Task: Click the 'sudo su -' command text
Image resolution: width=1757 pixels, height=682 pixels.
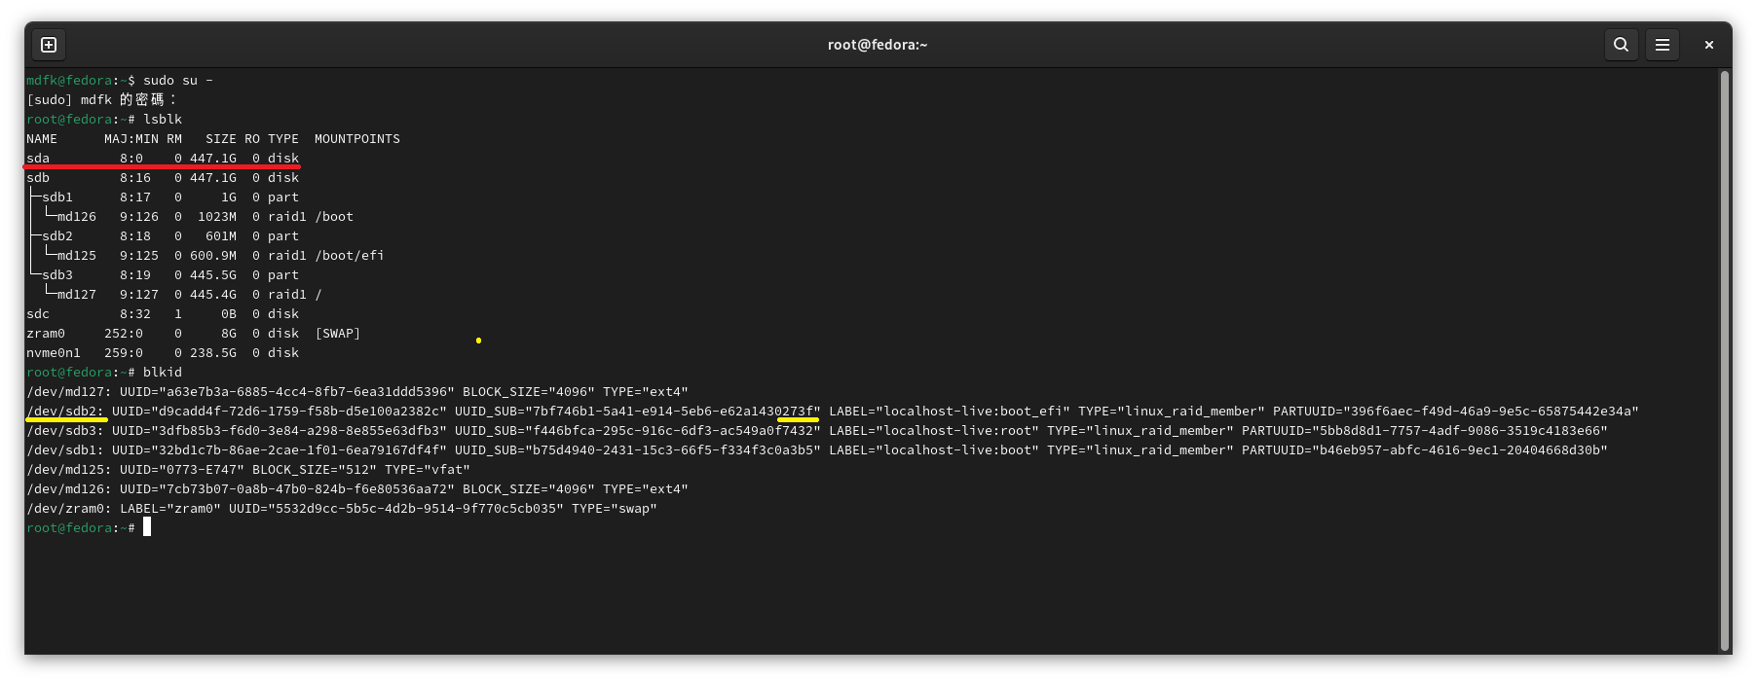Action: click(178, 81)
